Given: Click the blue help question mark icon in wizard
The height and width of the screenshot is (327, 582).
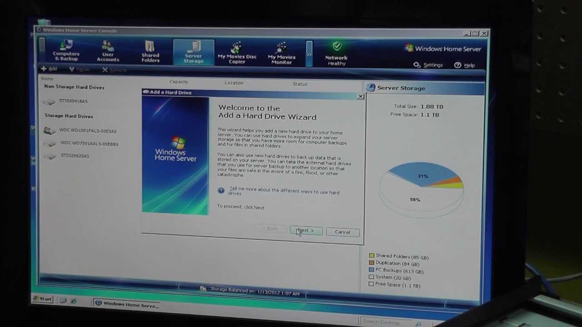Looking at the screenshot, I should click(221, 191).
